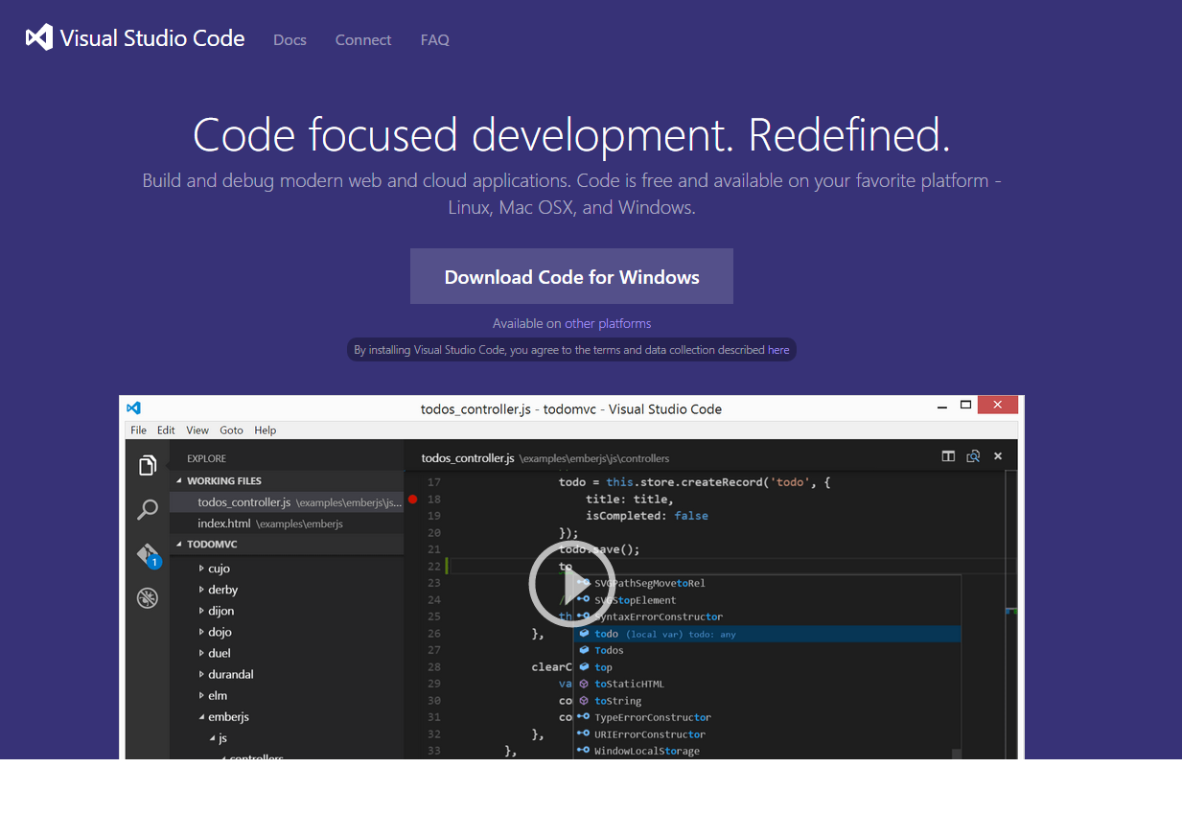Open the Git view showing one pending change

[148, 553]
